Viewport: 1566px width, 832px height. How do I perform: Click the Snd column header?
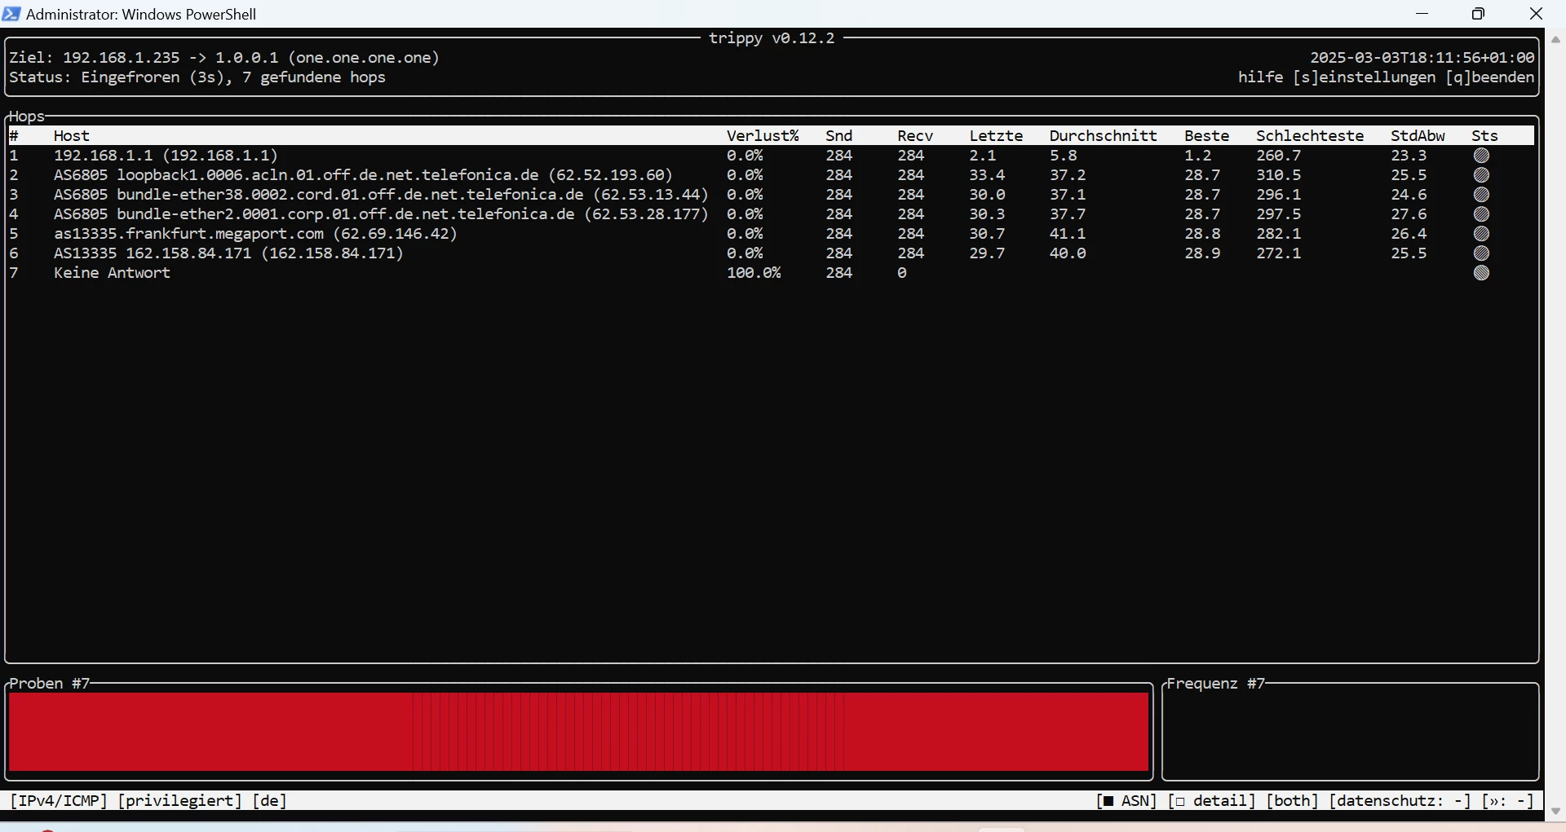tap(839, 136)
